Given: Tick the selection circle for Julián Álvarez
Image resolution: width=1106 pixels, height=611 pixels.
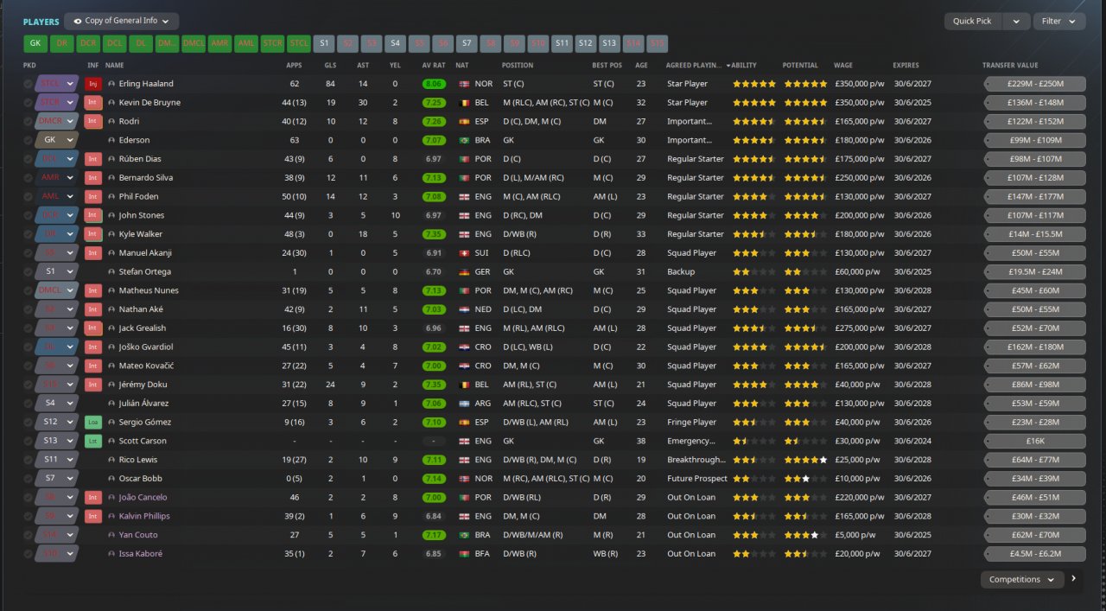Looking at the screenshot, I should pos(29,404).
